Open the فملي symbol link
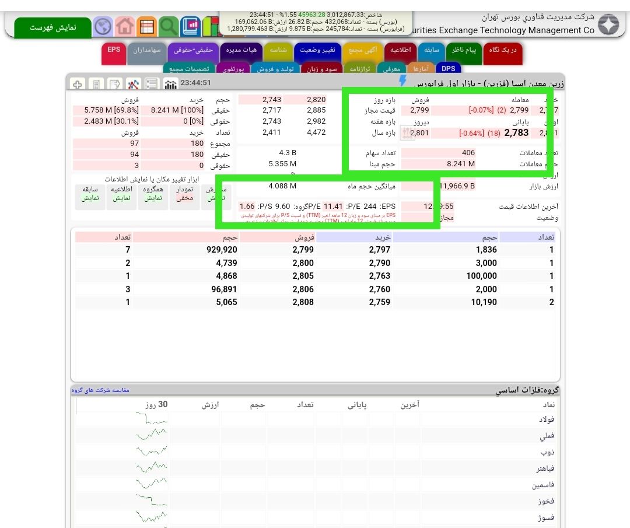 coord(547,436)
